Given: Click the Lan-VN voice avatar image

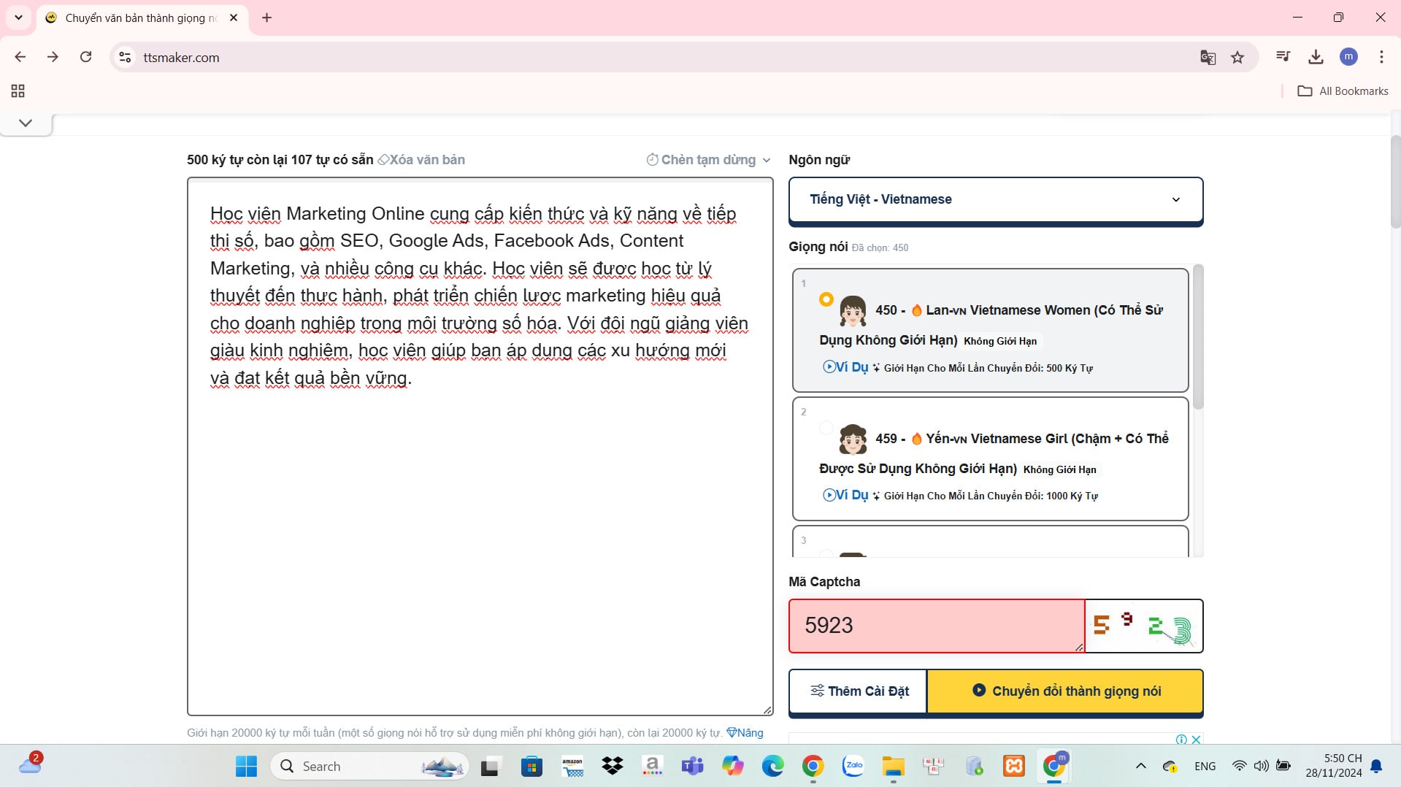Looking at the screenshot, I should coord(853,310).
